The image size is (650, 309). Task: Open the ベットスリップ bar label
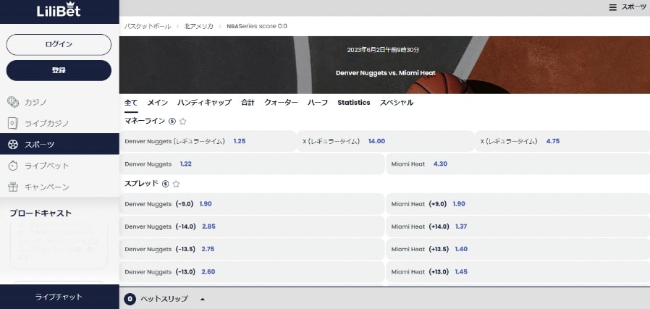[x=164, y=299]
